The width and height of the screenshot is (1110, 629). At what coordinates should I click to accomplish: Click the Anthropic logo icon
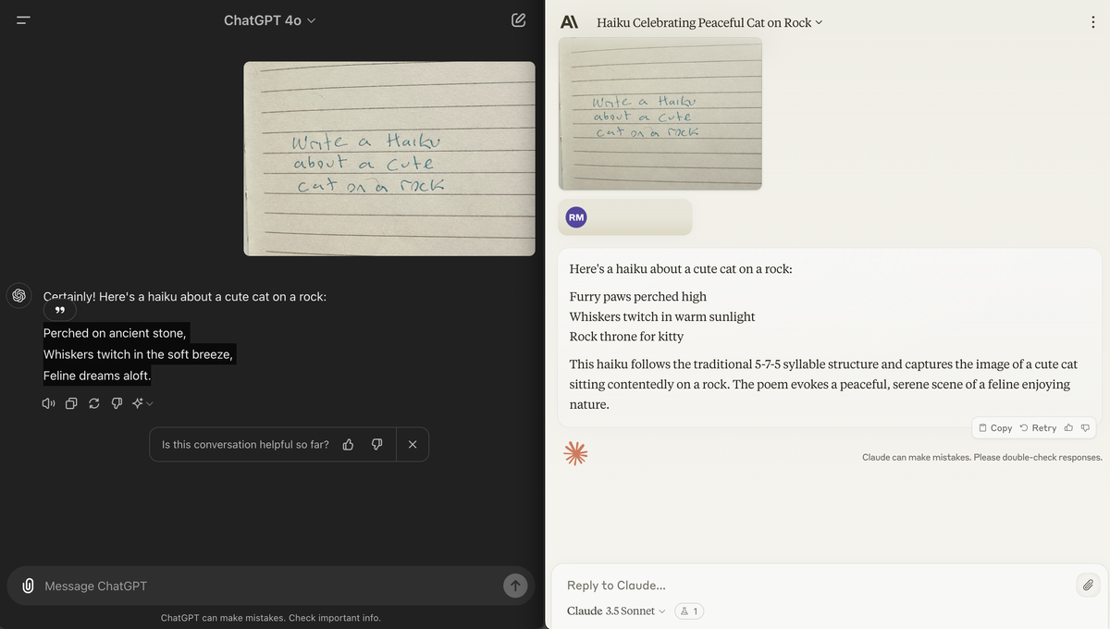pos(569,20)
